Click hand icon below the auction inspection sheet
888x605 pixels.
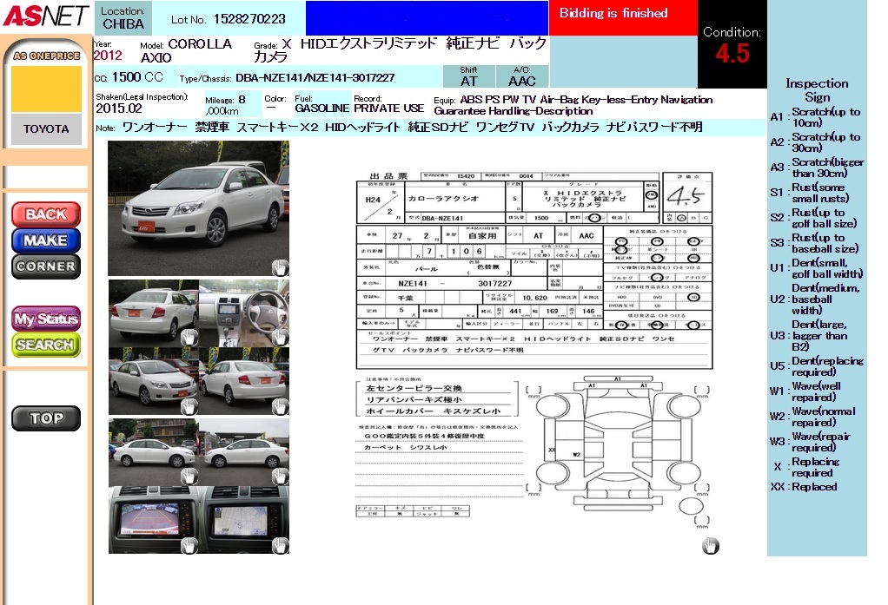coord(711,545)
